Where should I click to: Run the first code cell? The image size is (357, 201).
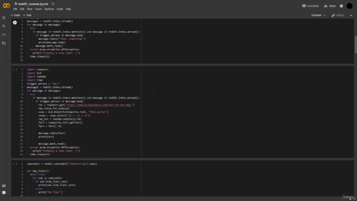[x=15, y=22]
